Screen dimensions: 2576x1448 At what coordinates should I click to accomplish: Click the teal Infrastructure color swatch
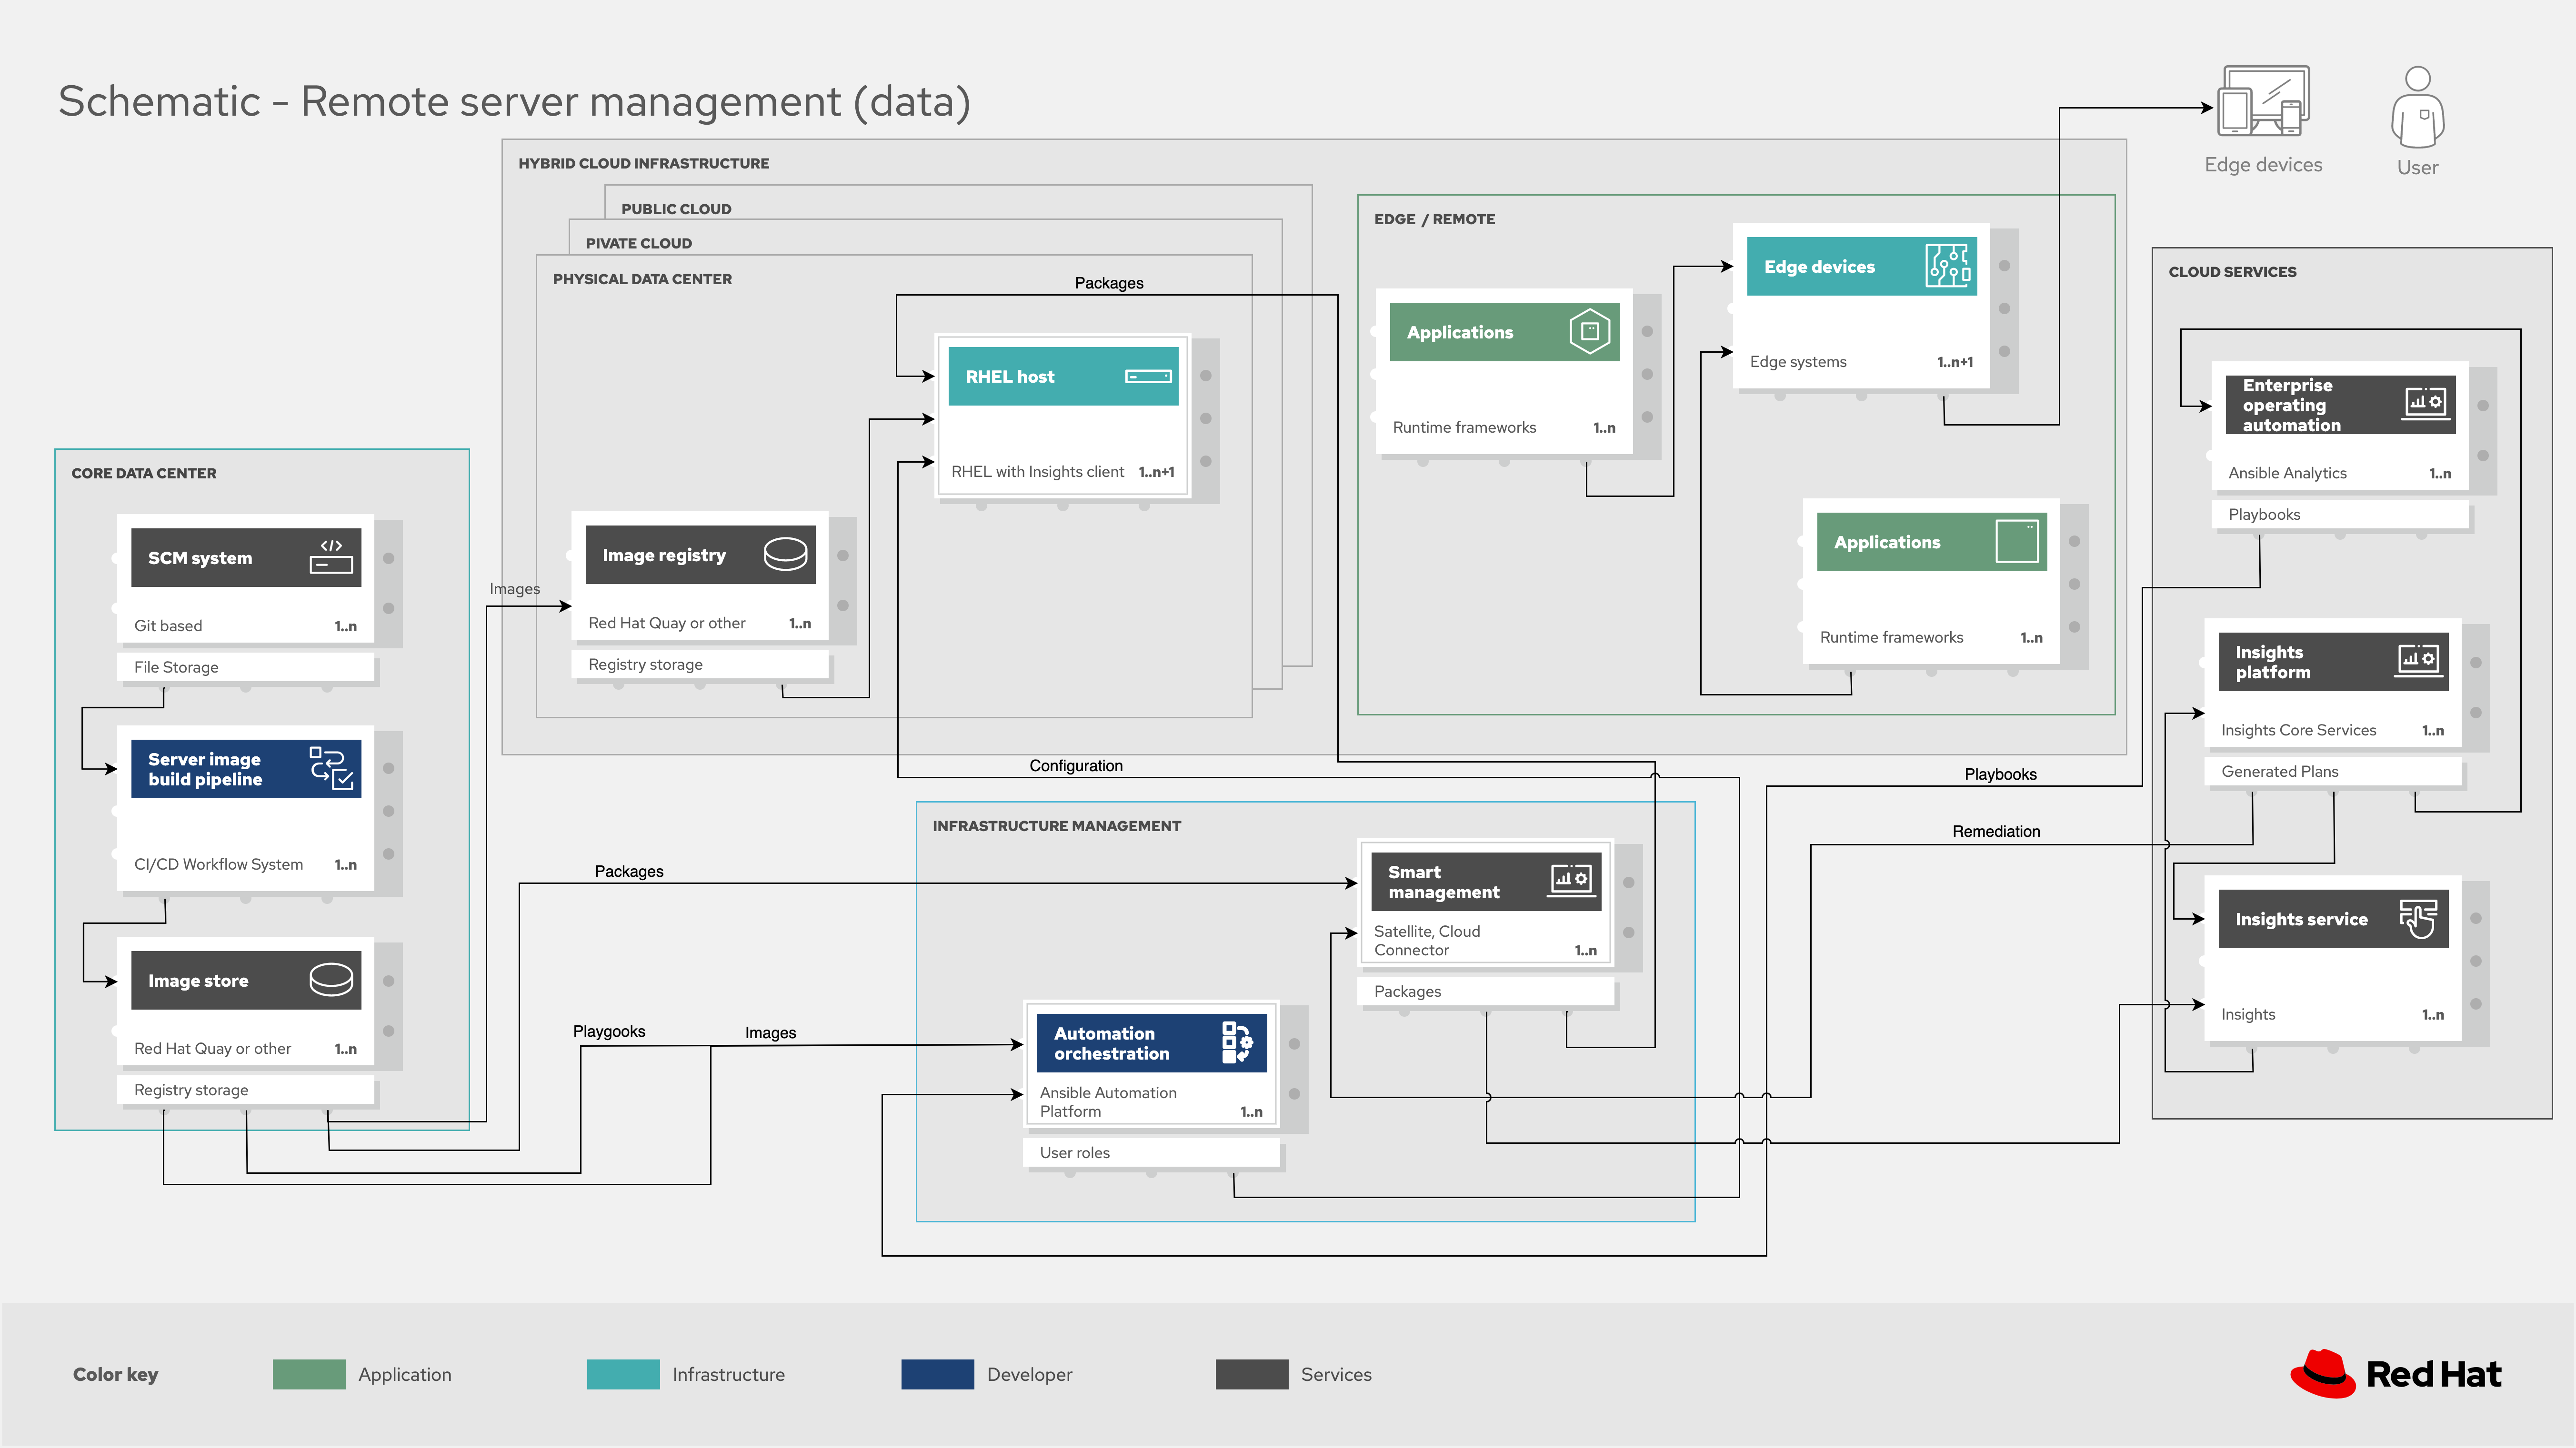tap(623, 1374)
